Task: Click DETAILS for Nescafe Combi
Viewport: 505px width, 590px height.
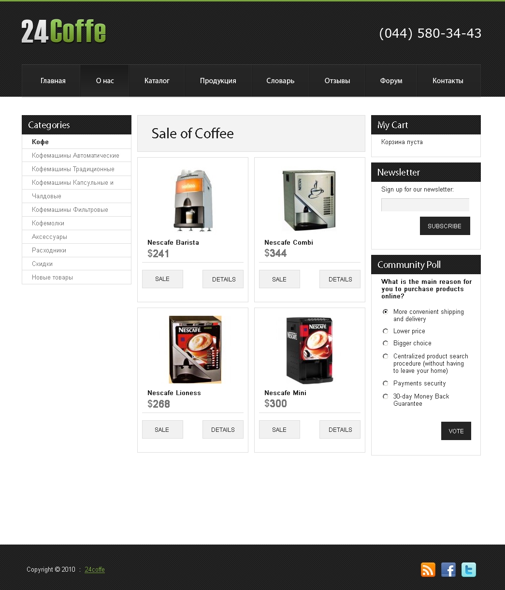Action: coord(340,279)
